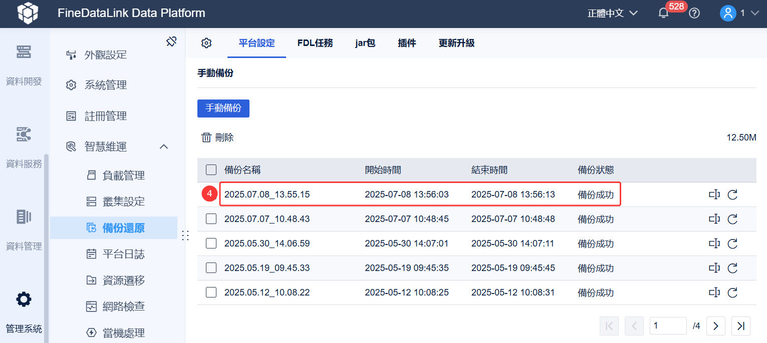Open the 正體中文 language dropdown
The width and height of the screenshot is (767, 343).
612,13
